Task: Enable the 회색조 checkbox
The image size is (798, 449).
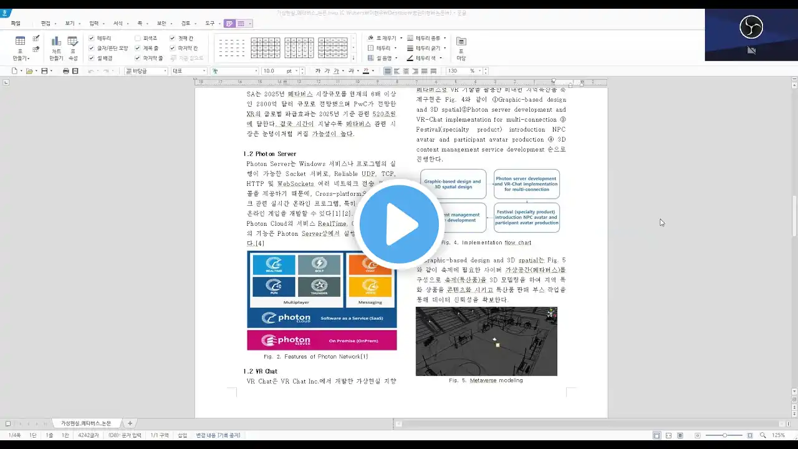Action: pos(138,38)
